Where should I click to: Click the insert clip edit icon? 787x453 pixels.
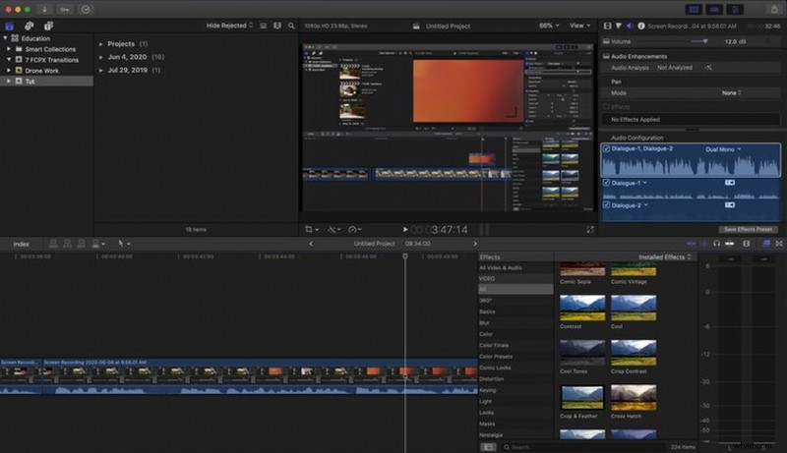pyautogui.click(x=67, y=244)
